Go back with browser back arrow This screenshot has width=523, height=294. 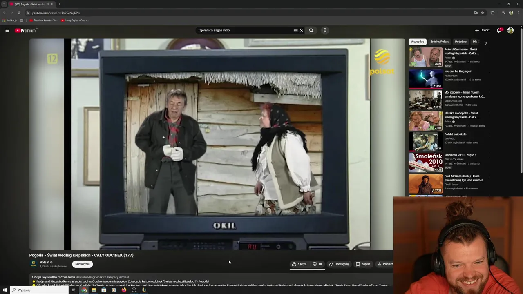click(x=4, y=13)
